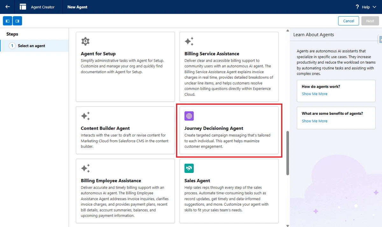Image resolution: width=382 pixels, height=227 pixels.
Task: Click the Sales Agent handshake icon
Action: tap(189, 168)
